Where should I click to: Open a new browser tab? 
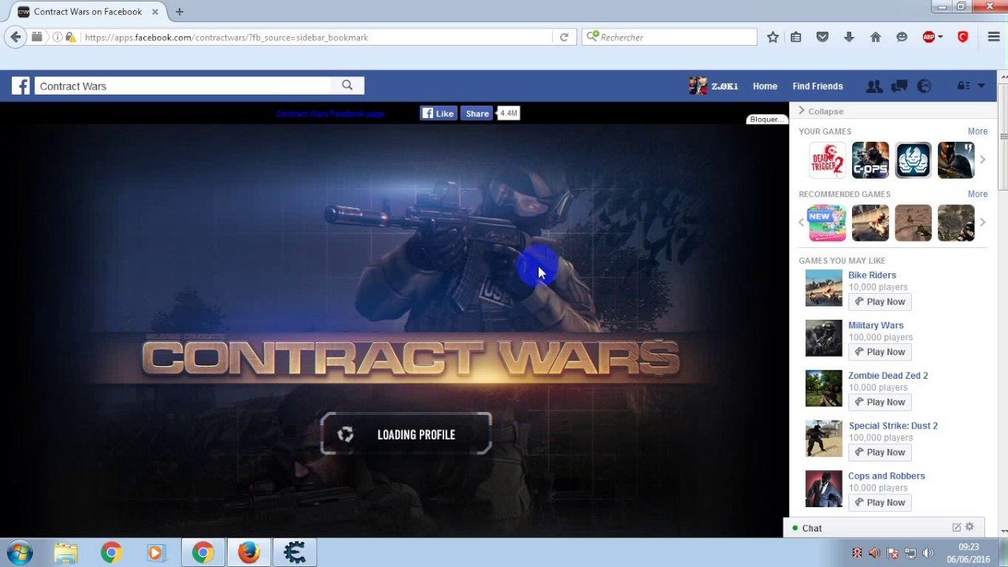click(180, 12)
